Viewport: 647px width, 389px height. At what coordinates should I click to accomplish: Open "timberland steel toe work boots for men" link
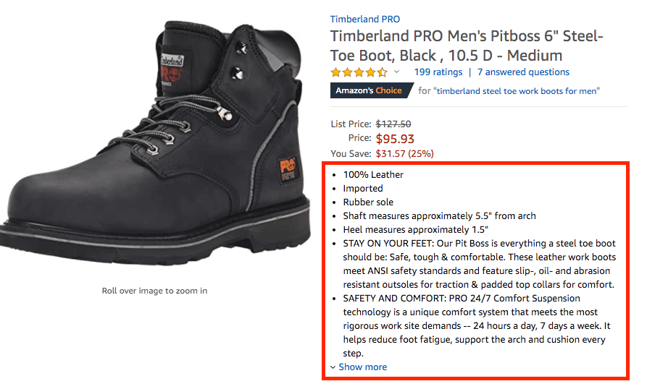[x=517, y=91]
